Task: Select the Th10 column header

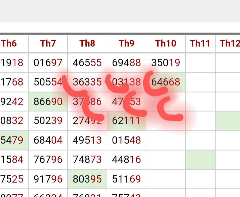Action: (x=166, y=44)
